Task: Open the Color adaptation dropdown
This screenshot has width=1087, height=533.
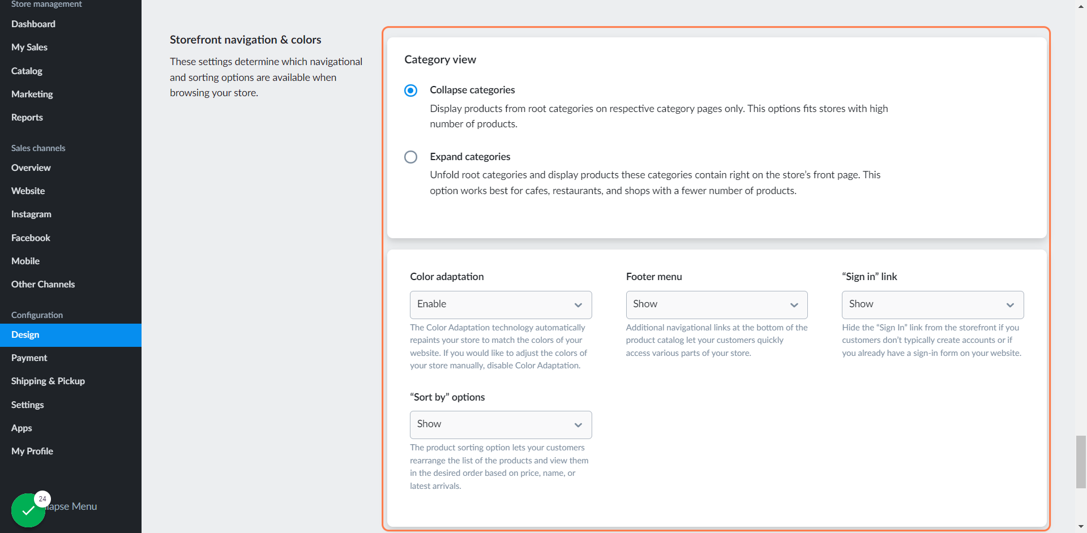Action: click(500, 304)
